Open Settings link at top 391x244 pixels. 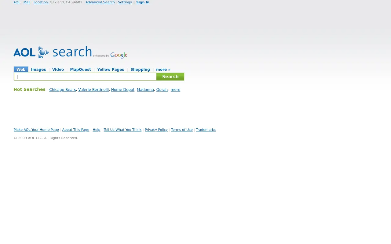point(125,2)
